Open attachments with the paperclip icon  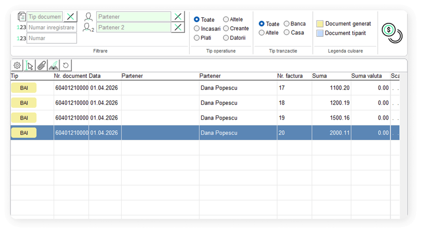pyautogui.click(x=42, y=66)
